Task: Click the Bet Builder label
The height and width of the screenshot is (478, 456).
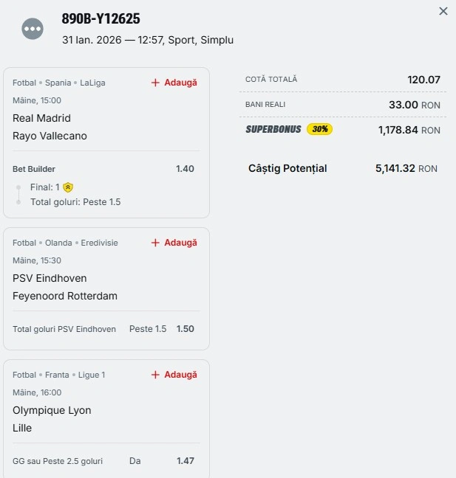Action: tap(34, 169)
